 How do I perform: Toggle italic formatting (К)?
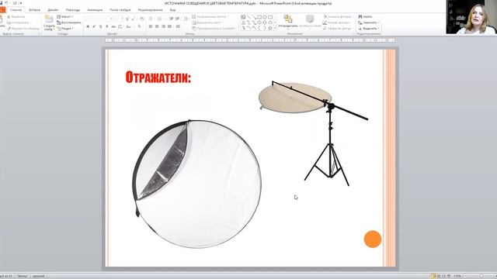[94, 27]
